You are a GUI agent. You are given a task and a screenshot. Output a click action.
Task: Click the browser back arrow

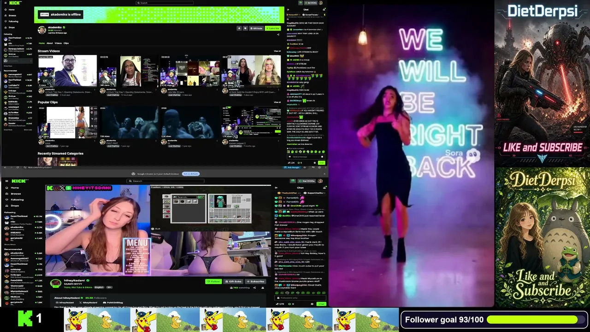coord(4,167)
